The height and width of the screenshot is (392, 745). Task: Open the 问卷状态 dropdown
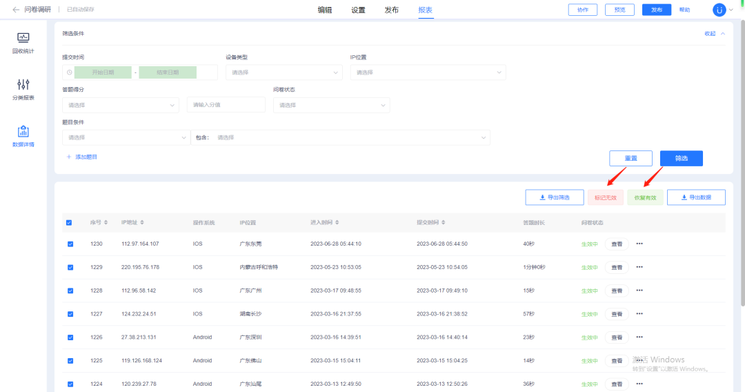click(332, 105)
